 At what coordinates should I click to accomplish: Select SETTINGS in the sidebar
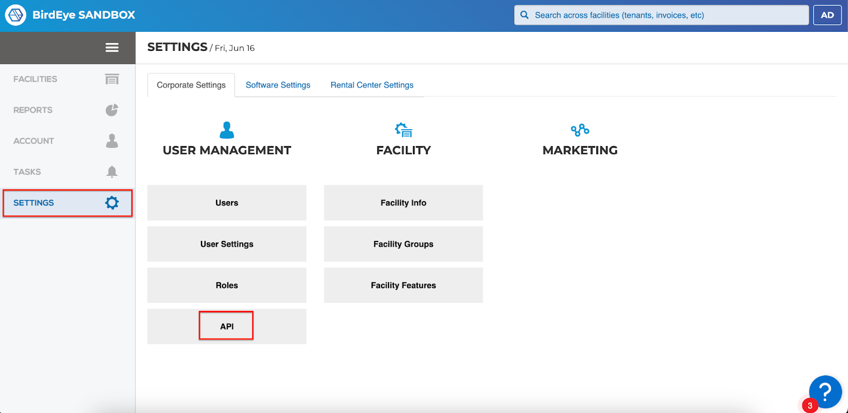pyautogui.click(x=67, y=203)
